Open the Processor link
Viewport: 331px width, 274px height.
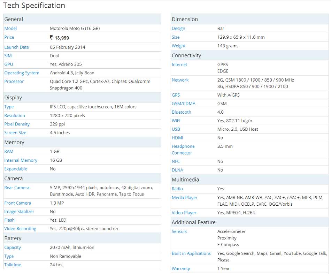[x=14, y=81]
